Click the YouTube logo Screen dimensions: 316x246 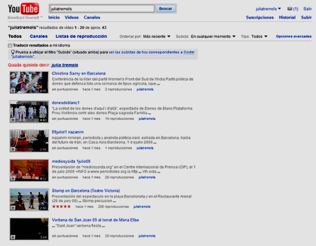pos(23,9)
